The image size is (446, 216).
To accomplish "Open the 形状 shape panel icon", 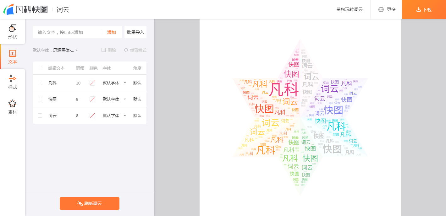I will (13, 28).
